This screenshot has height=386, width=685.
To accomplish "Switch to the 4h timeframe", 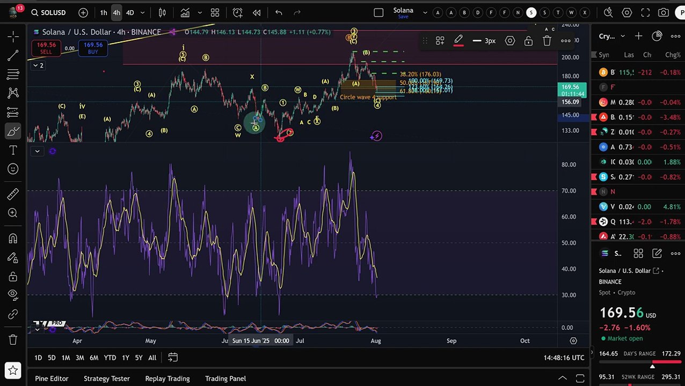I will (116, 12).
